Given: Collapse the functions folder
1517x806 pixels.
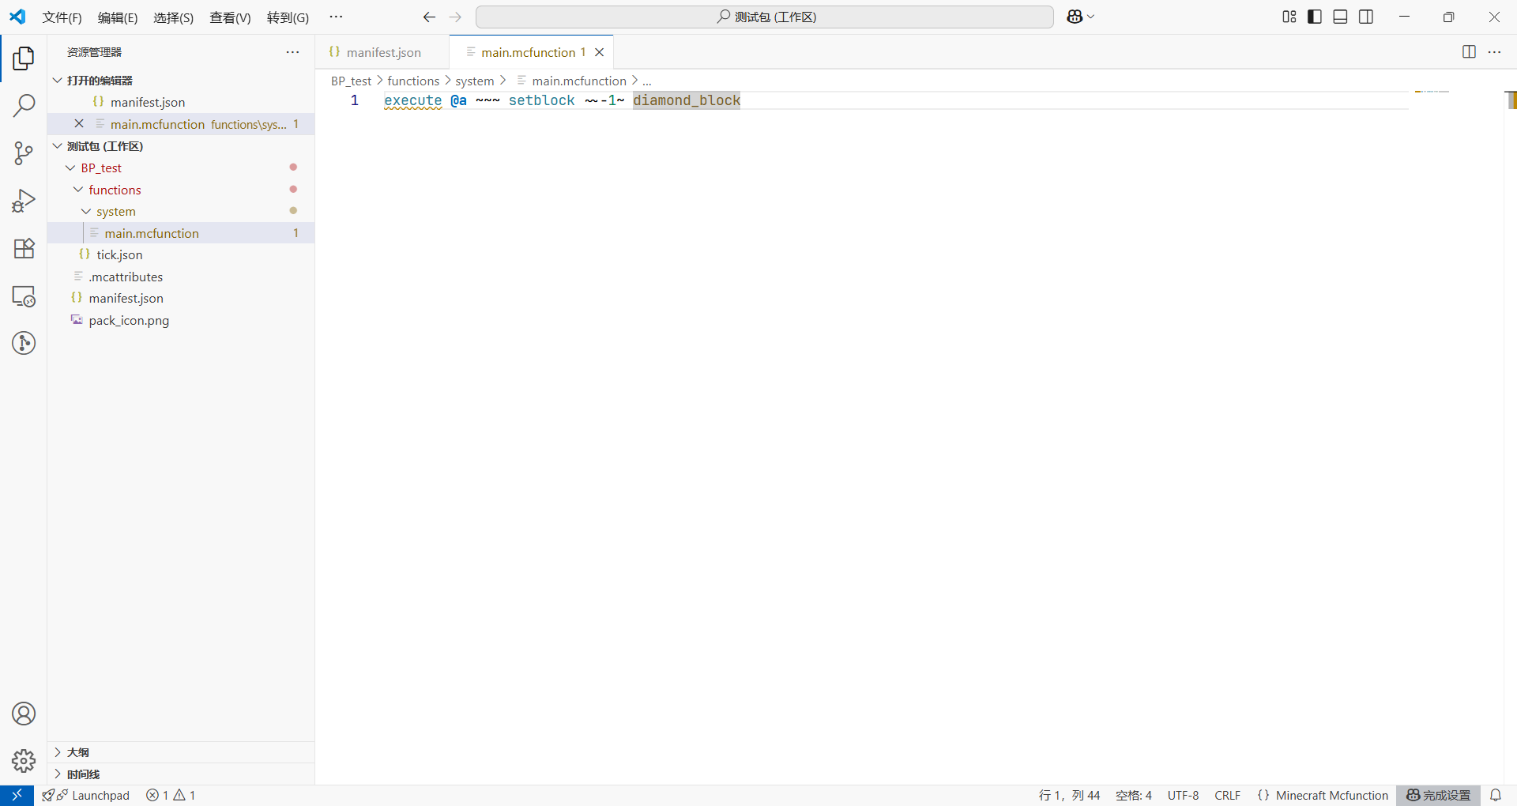Looking at the screenshot, I should pos(78,190).
